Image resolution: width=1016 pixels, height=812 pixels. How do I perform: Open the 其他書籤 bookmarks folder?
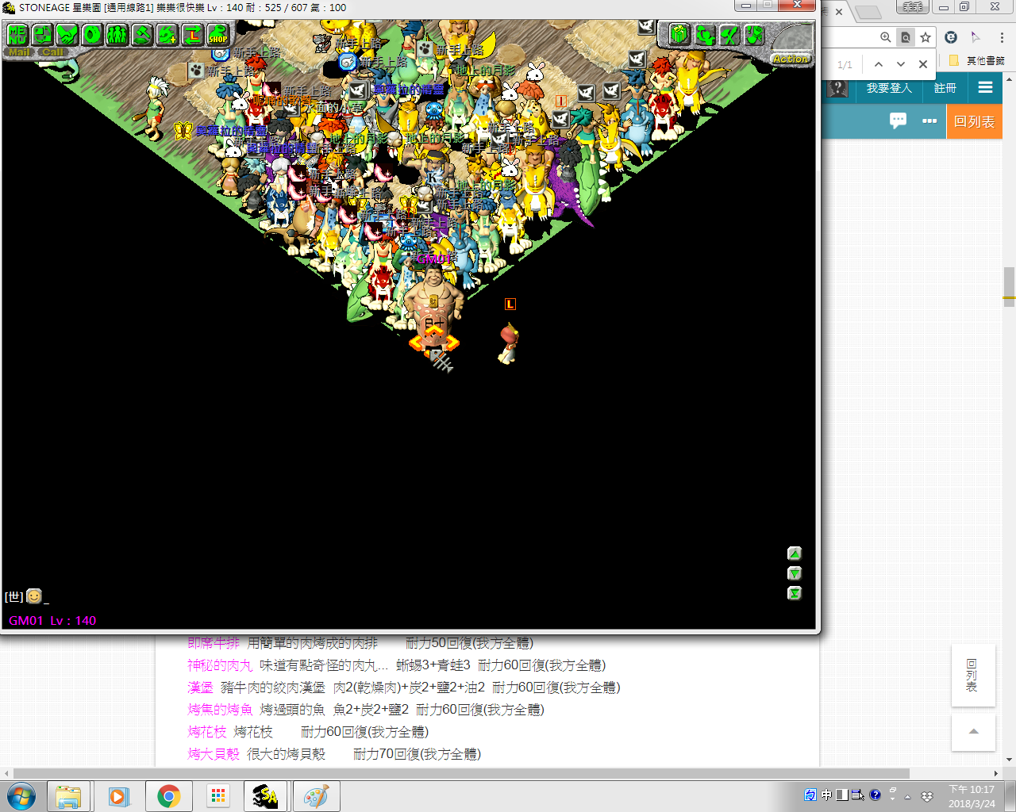pos(977,61)
